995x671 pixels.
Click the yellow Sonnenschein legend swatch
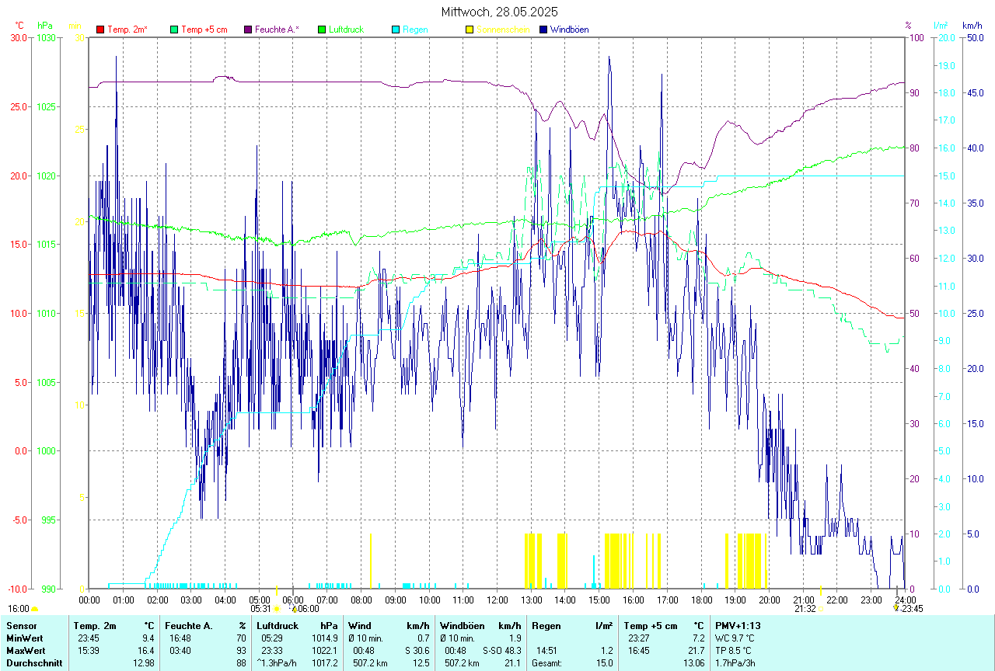[x=470, y=30]
